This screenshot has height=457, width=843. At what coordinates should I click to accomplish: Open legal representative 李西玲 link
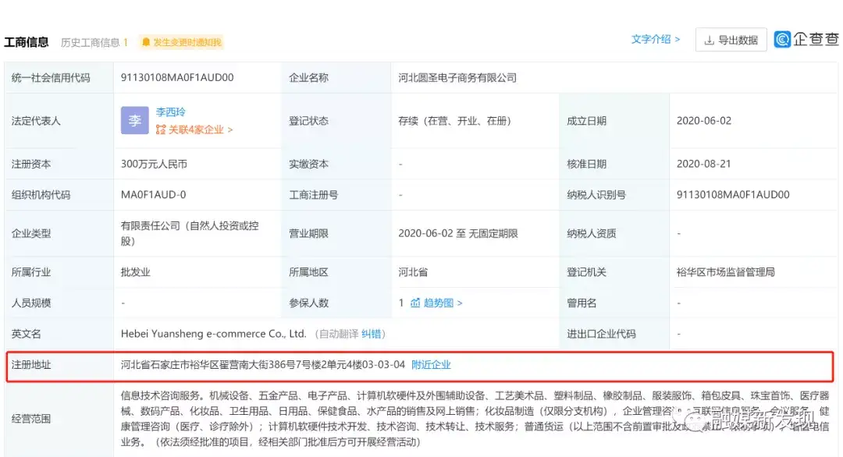(170, 112)
